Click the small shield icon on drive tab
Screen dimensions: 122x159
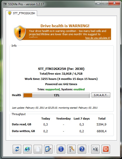[x=9, y=13]
